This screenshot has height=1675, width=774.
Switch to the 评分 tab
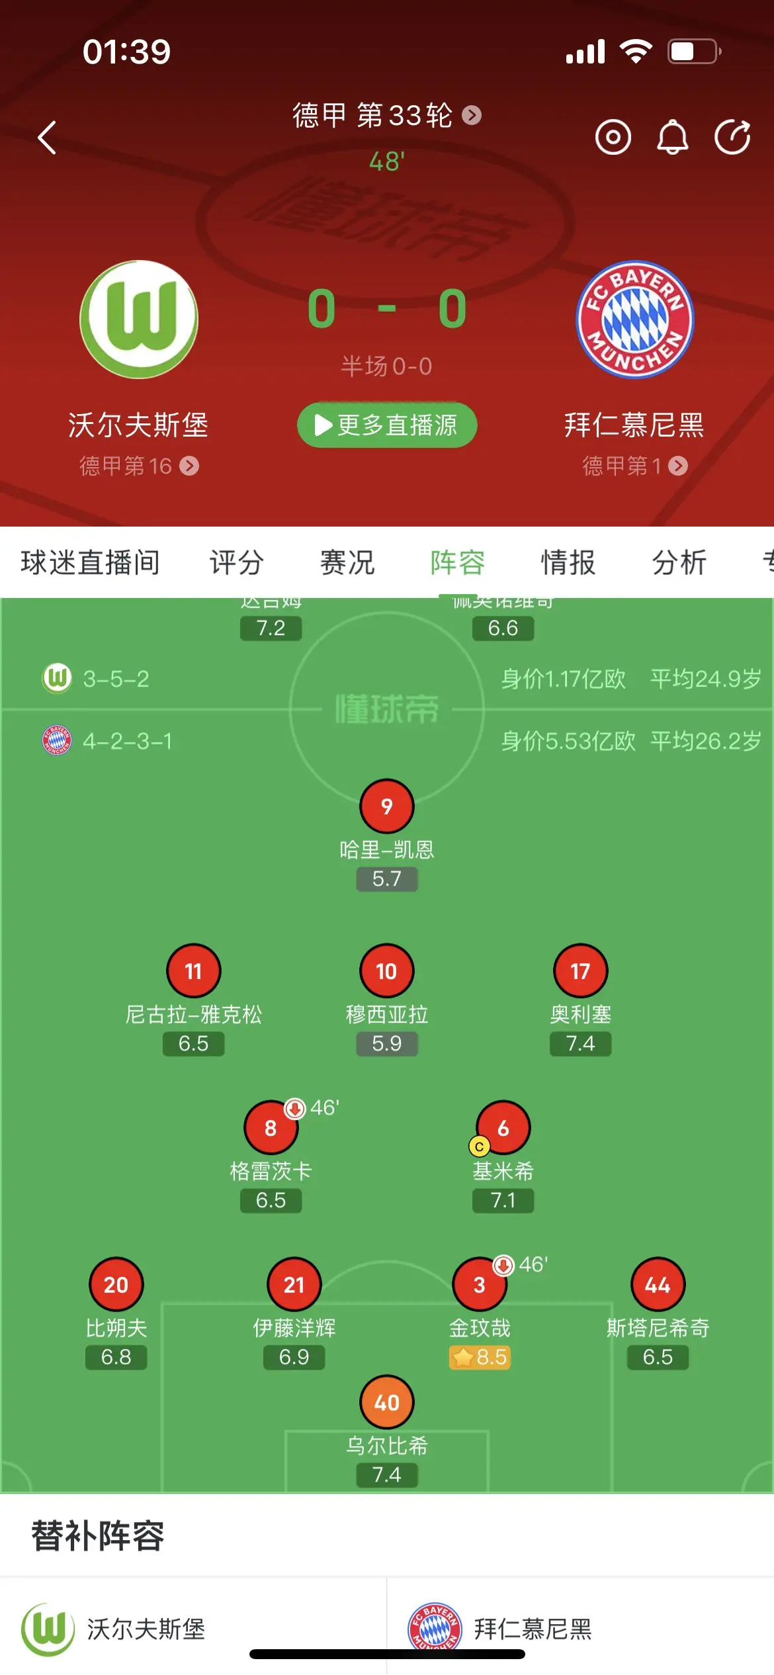coord(237,562)
